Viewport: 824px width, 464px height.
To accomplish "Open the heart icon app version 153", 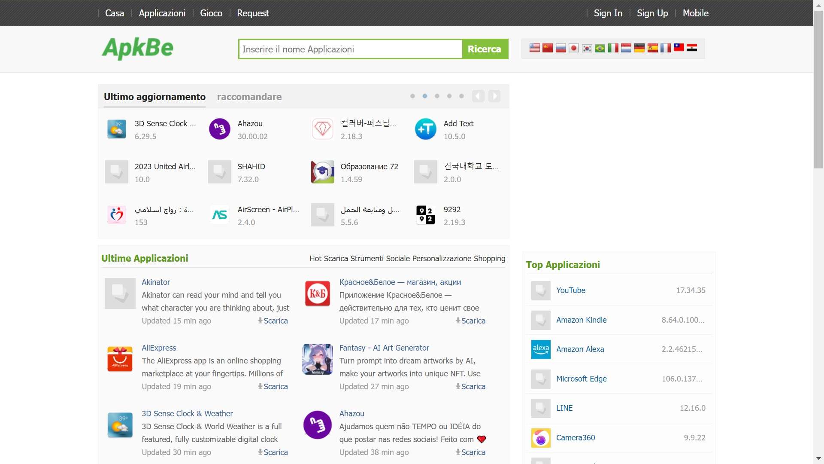I will [117, 215].
